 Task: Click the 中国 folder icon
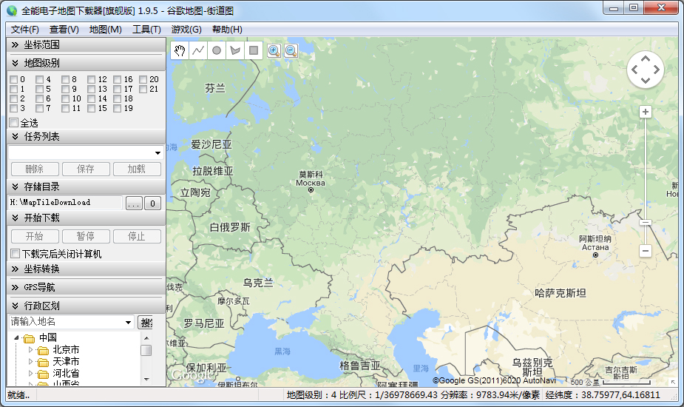point(29,338)
